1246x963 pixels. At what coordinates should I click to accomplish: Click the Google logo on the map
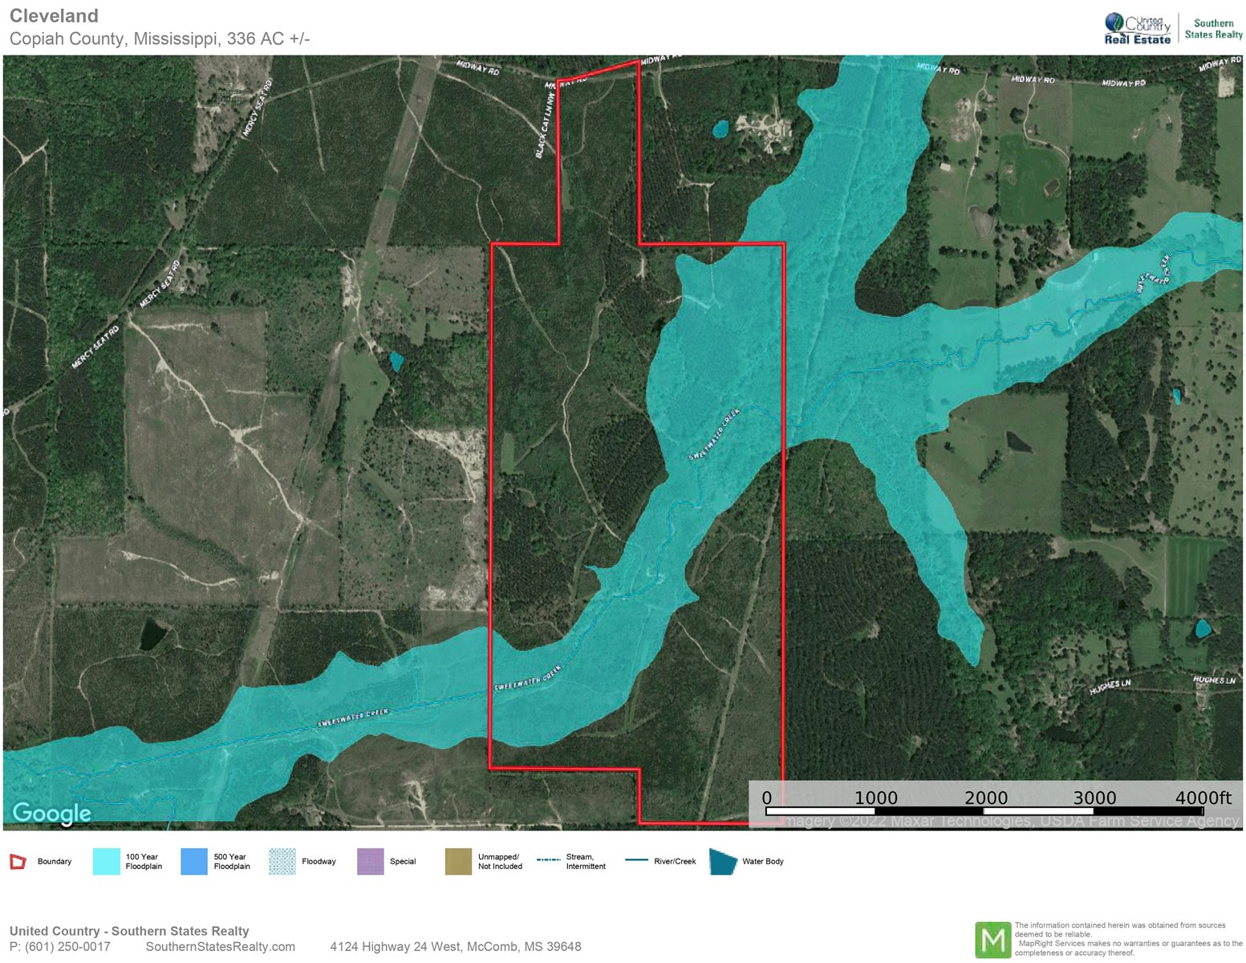coord(52,813)
